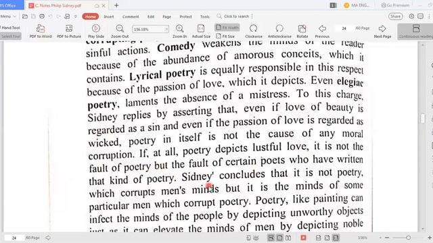Click the export-as-PDF icon beside print
Image resolution: width=433 pixels, height=243 pixels.
[67, 16]
